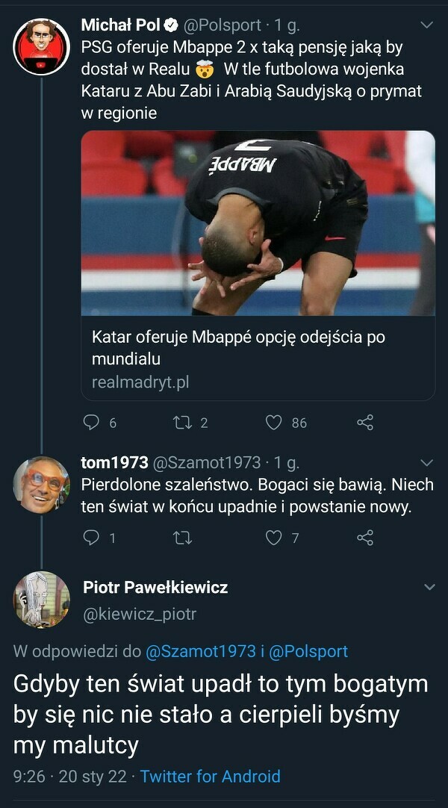448x808 pixels.
Task: Reply to tom1973's comment
Action: click(x=91, y=538)
